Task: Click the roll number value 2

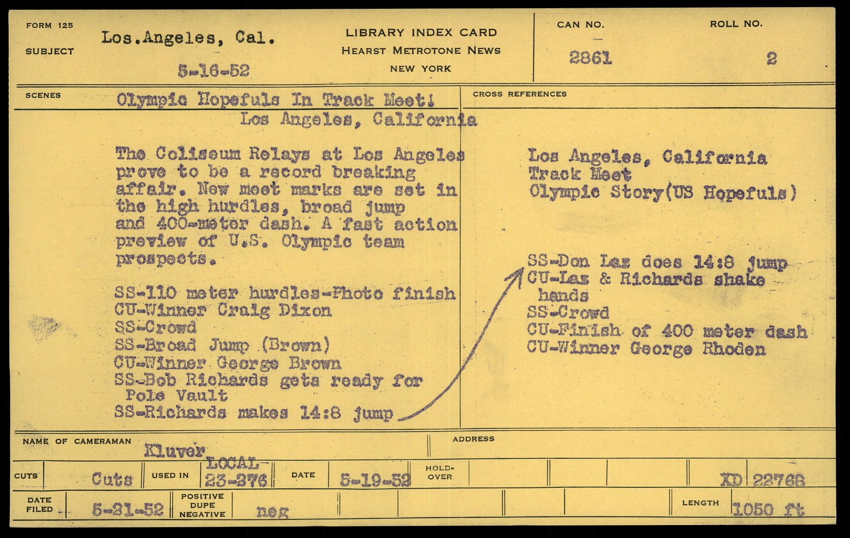Action: point(771,58)
